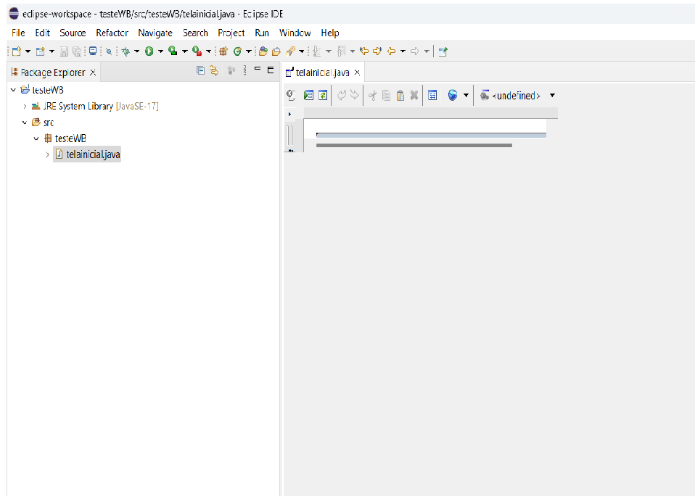The image size is (695, 496).
Task: Click the Open Task folder icon
Action: point(276,51)
